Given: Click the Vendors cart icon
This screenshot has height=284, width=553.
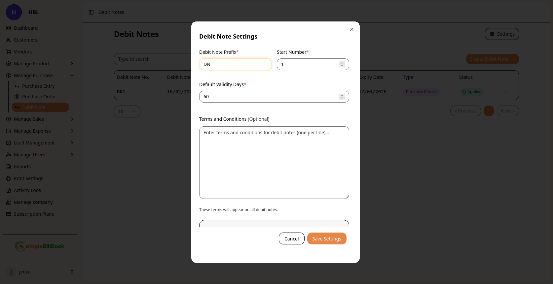Looking at the screenshot, I should [9, 52].
